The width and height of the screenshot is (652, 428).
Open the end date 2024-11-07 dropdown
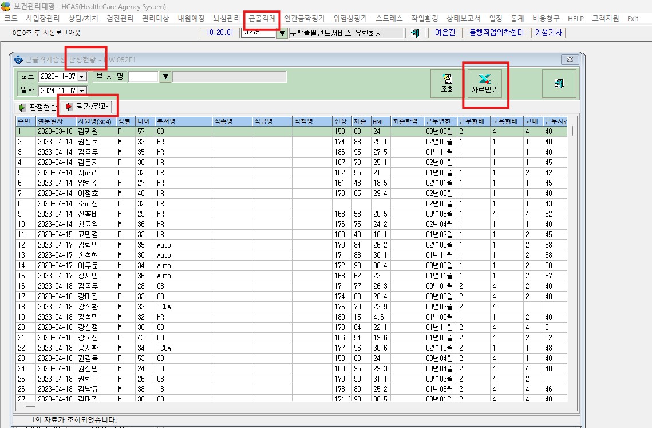(x=82, y=91)
